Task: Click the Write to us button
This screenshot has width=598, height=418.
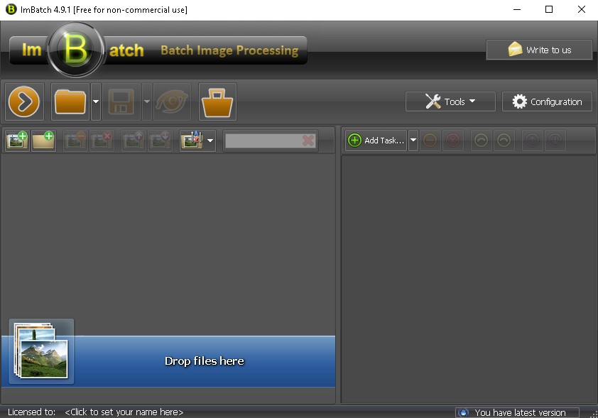Action: click(539, 50)
